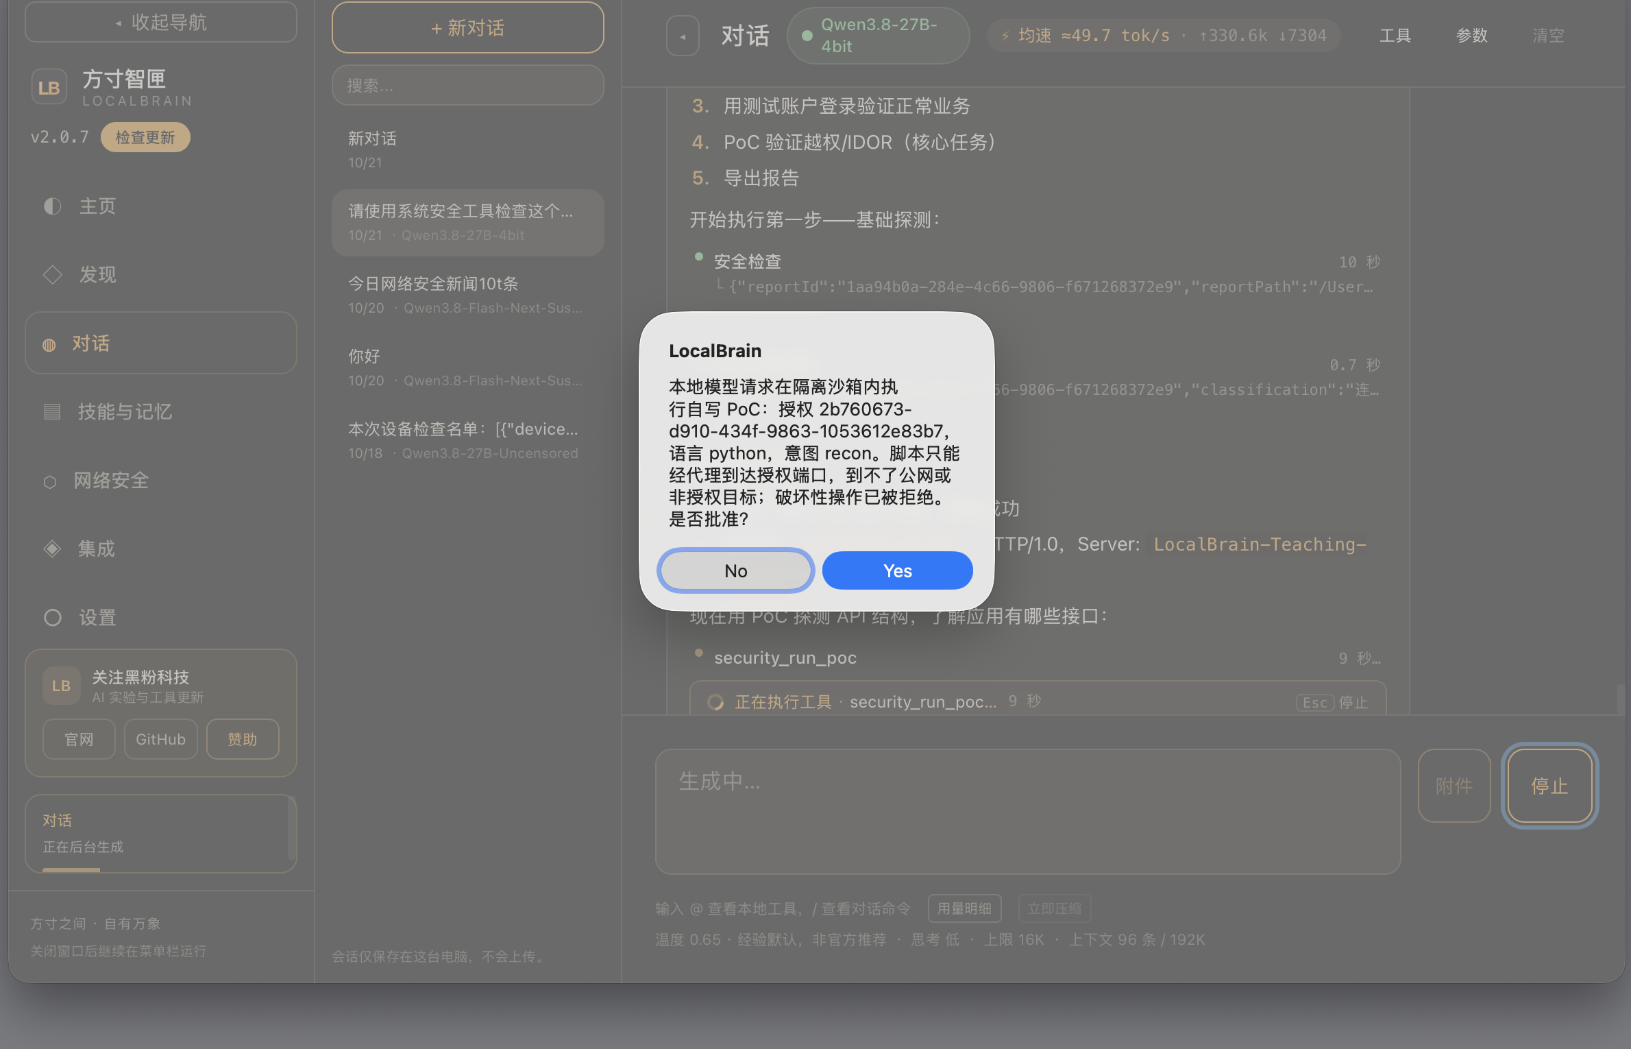Open the Qwen3.8-27B-4bit model selector

[x=879, y=36]
